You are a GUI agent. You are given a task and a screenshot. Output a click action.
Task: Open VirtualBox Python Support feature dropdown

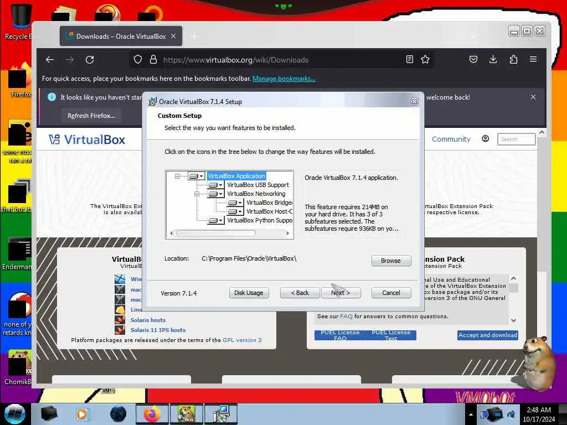pyautogui.click(x=215, y=220)
